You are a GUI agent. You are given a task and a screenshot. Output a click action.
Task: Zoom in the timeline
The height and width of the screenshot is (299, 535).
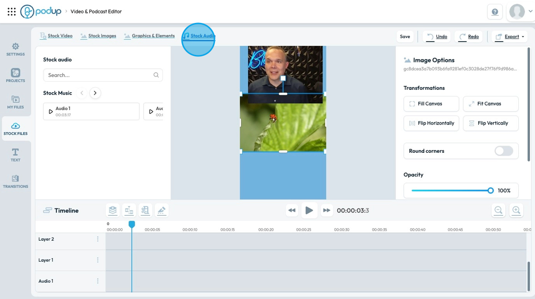pyautogui.click(x=516, y=210)
